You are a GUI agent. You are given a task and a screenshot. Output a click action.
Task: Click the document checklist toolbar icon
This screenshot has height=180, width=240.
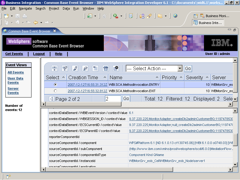point(131,16)
